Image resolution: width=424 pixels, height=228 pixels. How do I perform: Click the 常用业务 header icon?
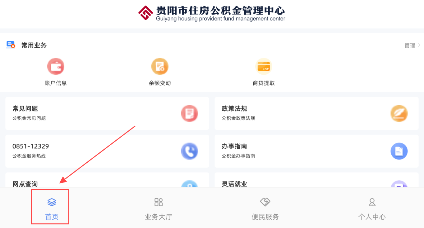(11, 45)
